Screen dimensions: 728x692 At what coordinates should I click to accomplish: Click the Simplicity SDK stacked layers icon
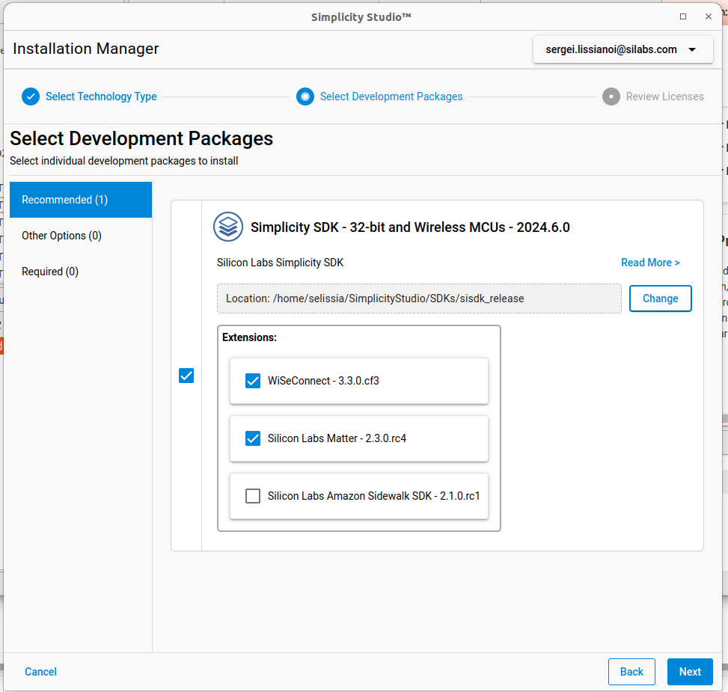[x=227, y=227]
